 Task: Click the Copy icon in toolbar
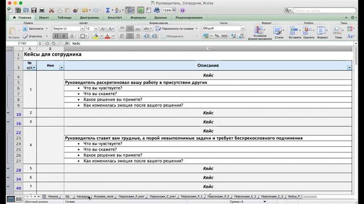point(59,10)
